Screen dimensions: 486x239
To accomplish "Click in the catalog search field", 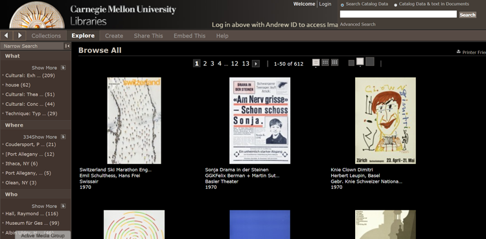I will pos(399,14).
